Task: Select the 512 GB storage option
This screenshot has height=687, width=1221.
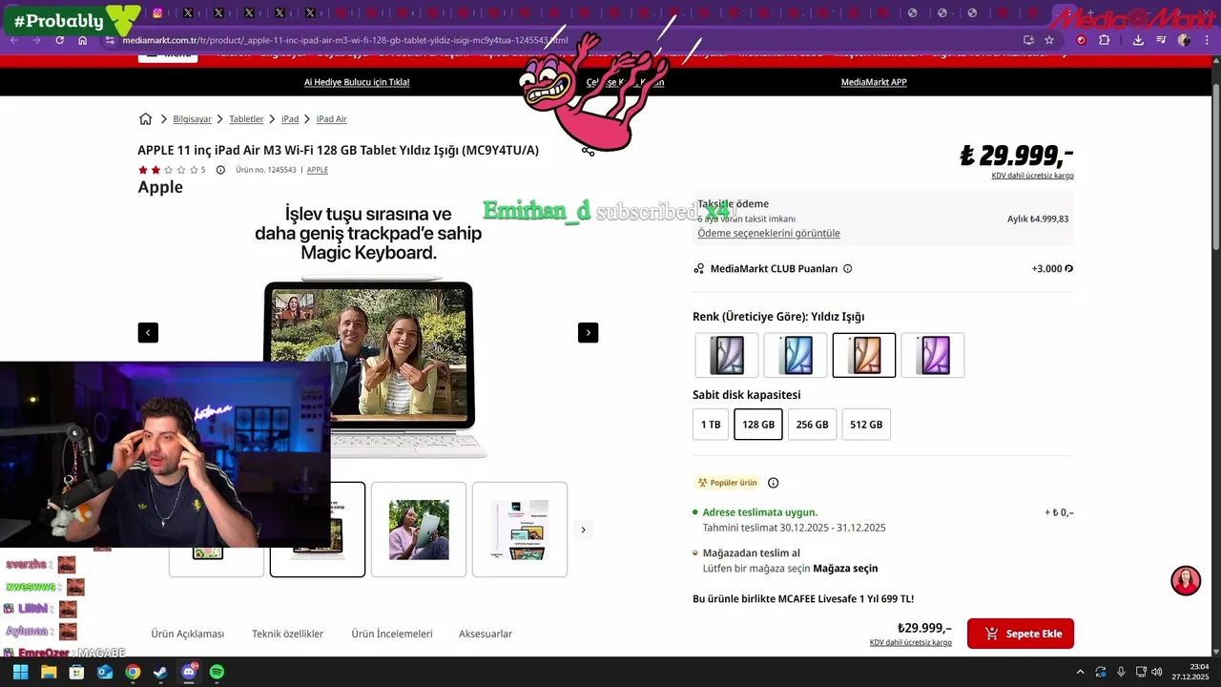Action: click(x=866, y=425)
